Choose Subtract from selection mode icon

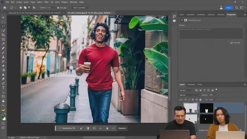(29, 8)
